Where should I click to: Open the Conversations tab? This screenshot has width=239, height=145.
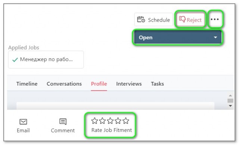(64, 84)
